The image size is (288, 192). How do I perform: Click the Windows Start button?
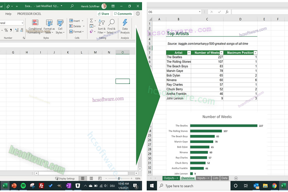click(152, 186)
